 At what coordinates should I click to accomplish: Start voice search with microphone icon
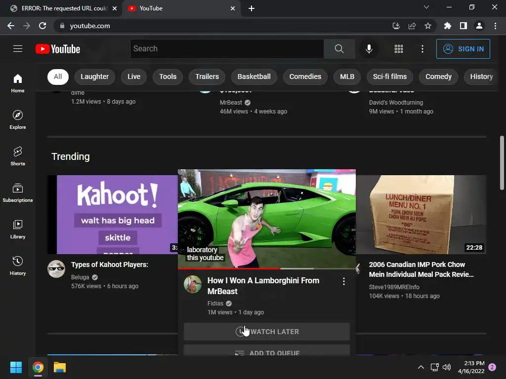coord(369,49)
